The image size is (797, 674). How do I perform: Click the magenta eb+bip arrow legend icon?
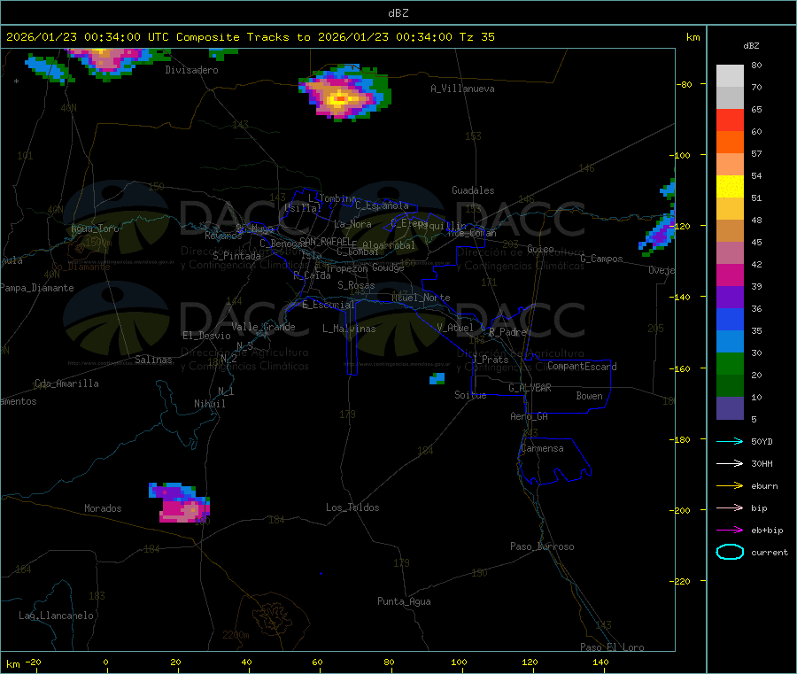[730, 531]
